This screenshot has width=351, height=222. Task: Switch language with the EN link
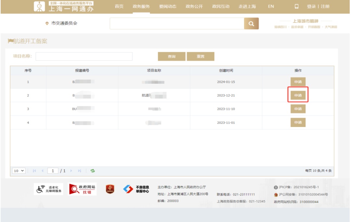pyautogui.click(x=271, y=7)
